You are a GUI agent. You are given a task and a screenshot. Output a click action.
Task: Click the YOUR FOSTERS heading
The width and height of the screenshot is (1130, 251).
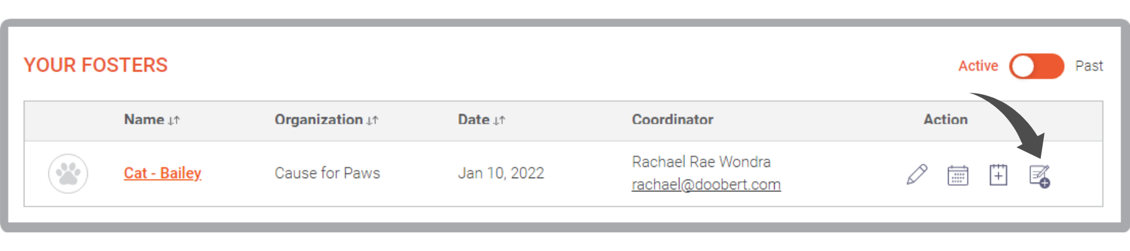95,65
